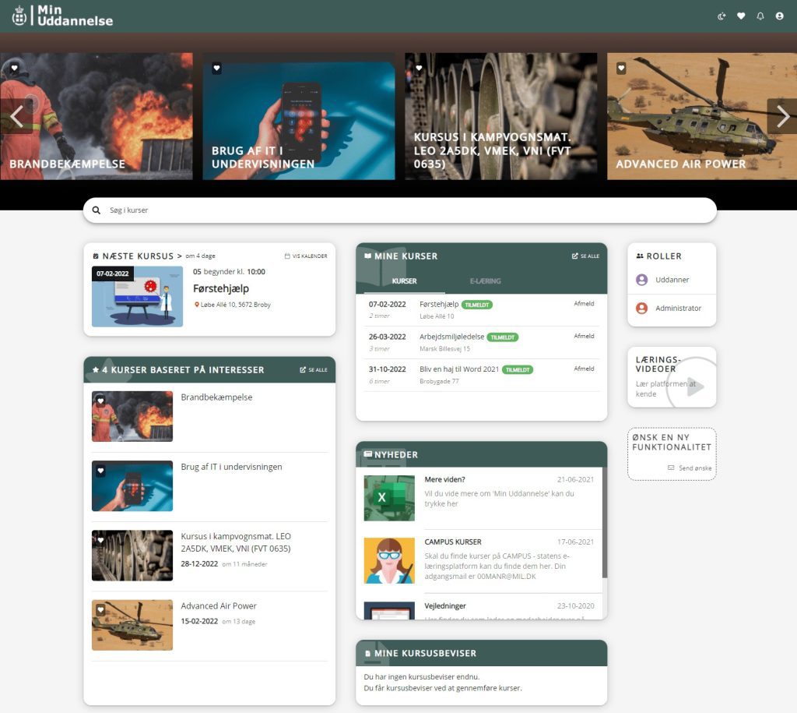797x713 pixels.
Task: Select the Administrator role
Action: [672, 309]
